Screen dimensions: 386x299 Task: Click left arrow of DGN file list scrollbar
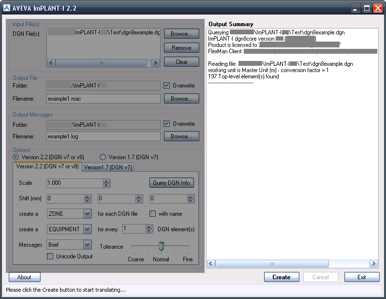51,62
